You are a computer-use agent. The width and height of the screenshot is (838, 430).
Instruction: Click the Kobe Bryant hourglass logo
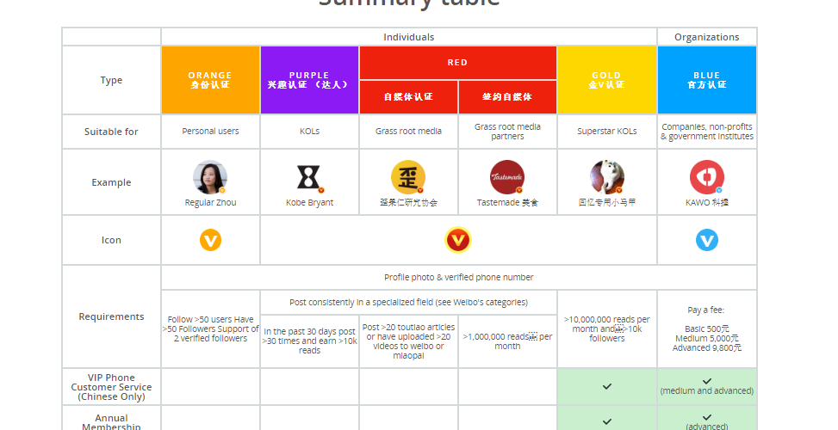[309, 177]
